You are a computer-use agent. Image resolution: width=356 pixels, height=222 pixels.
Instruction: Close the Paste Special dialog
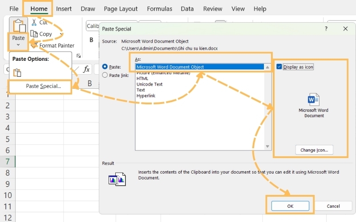point(345,29)
